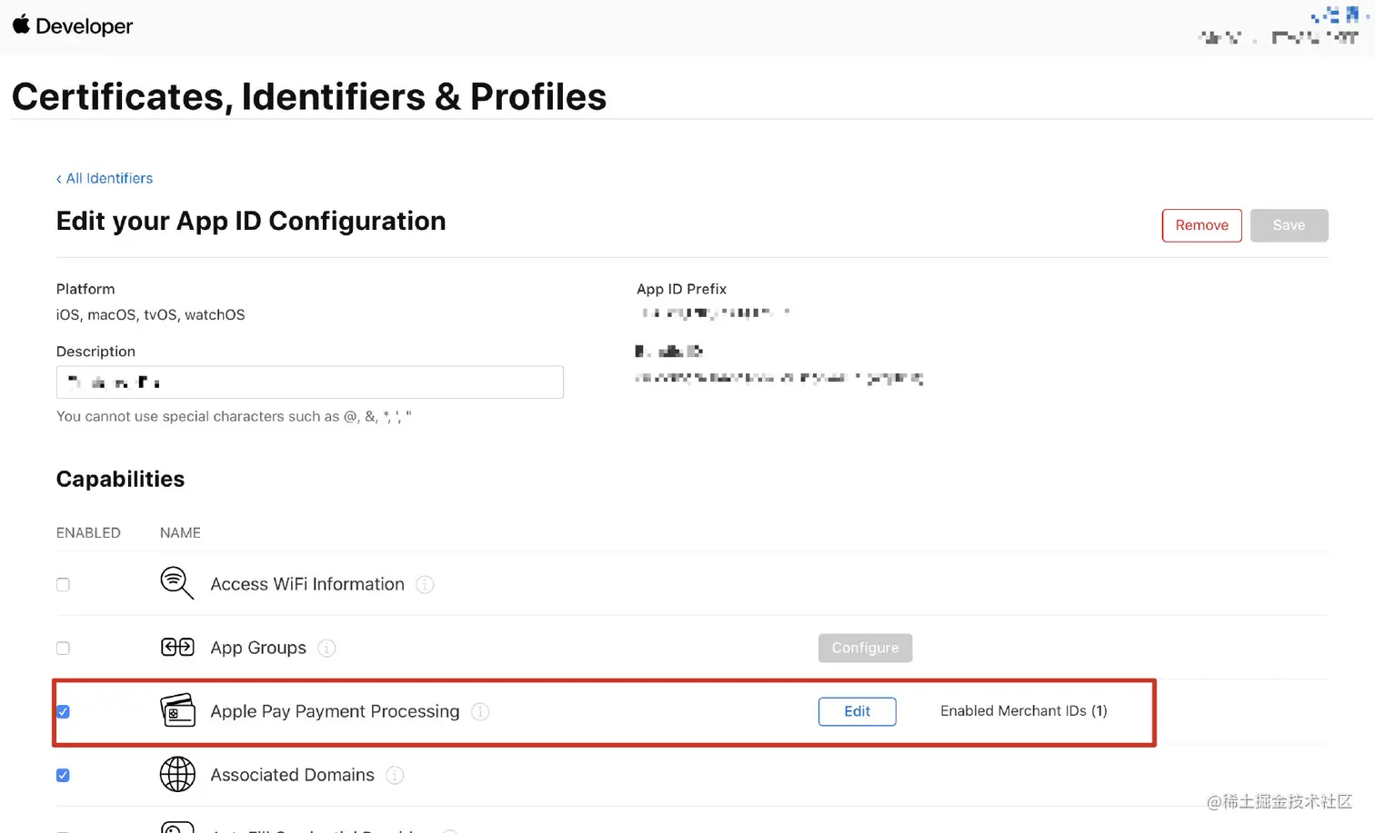1375x833 pixels.
Task: Enable the Access WiFi Information checkbox
Action: coord(63,584)
